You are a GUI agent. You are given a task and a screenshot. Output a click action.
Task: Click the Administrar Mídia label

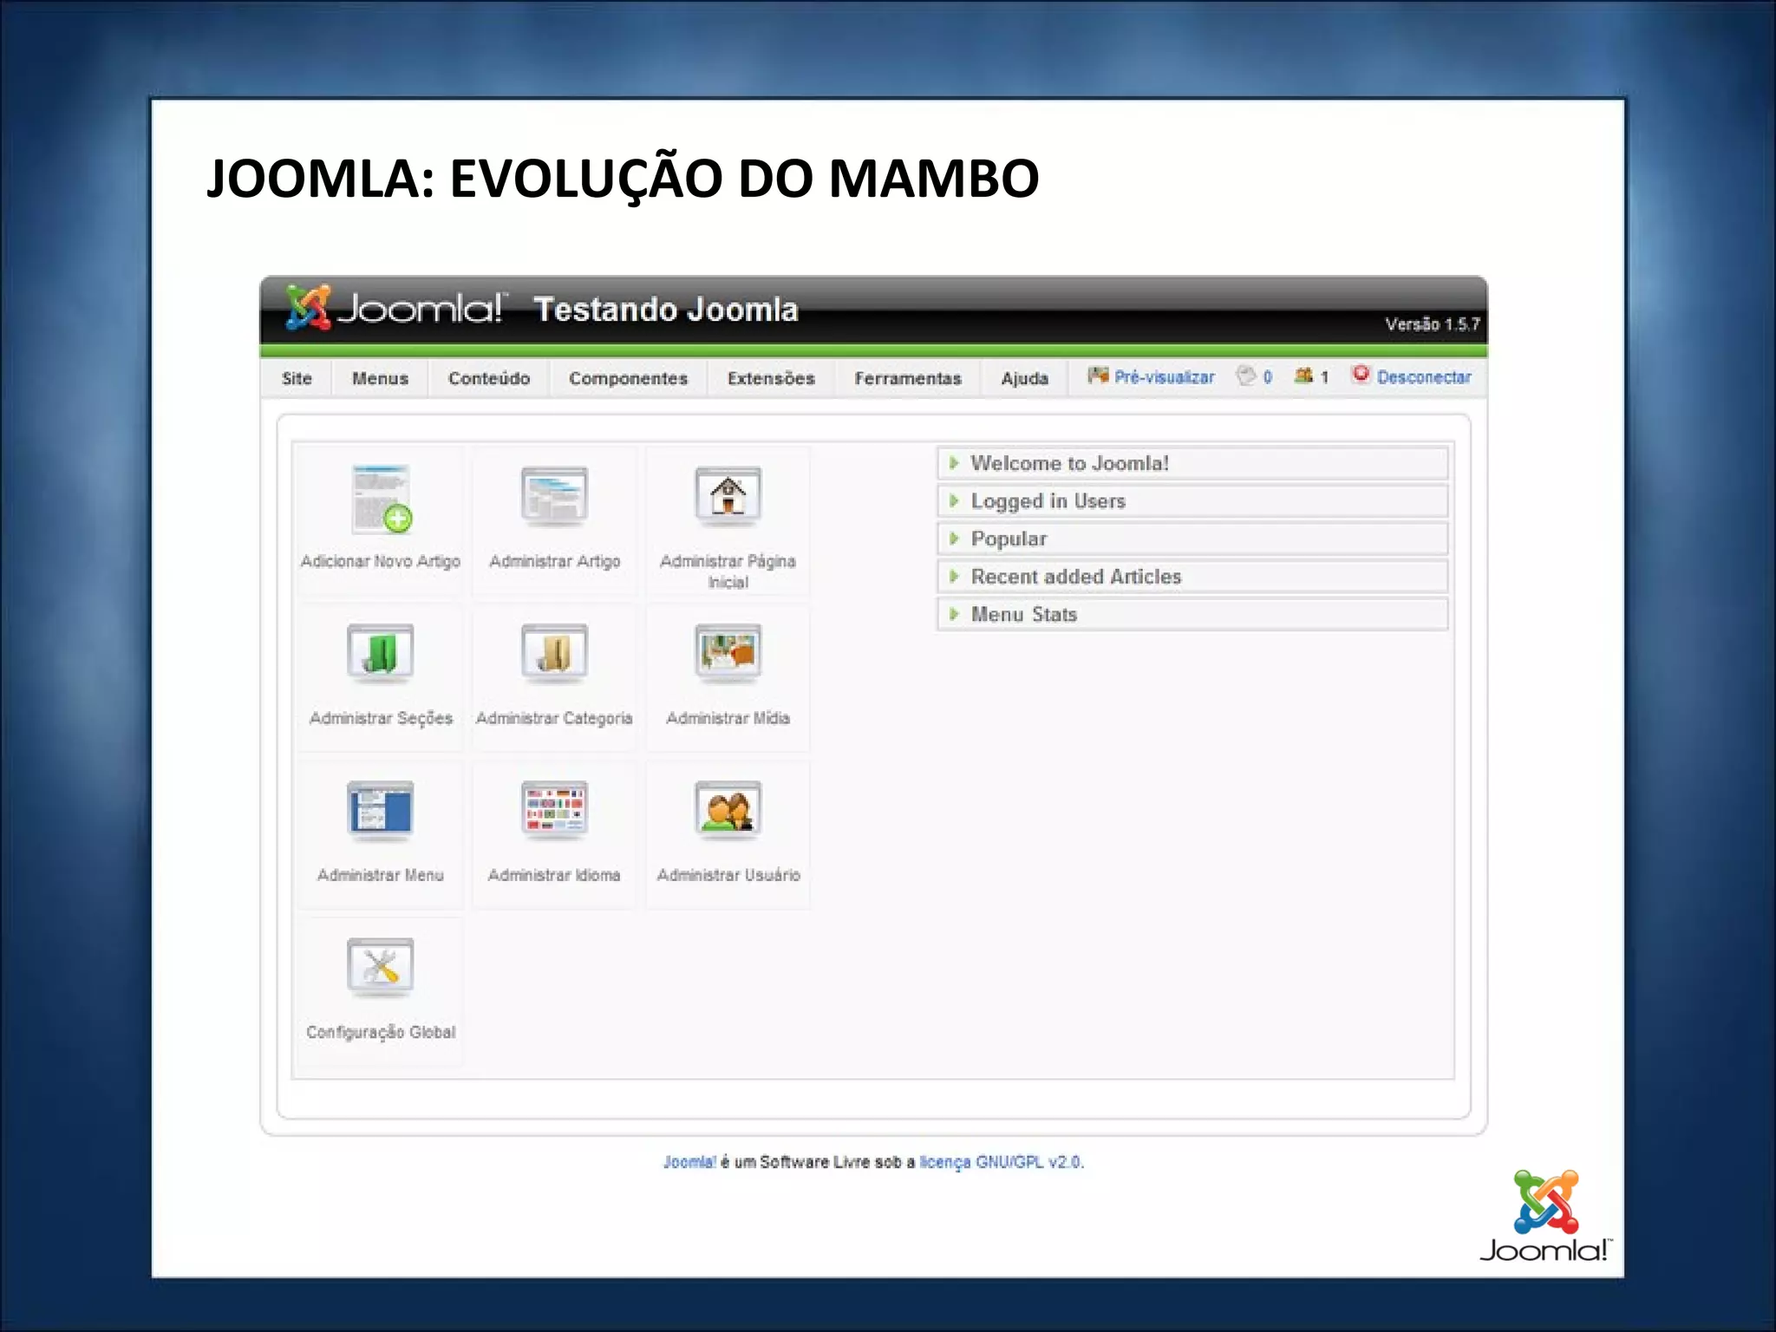click(728, 718)
